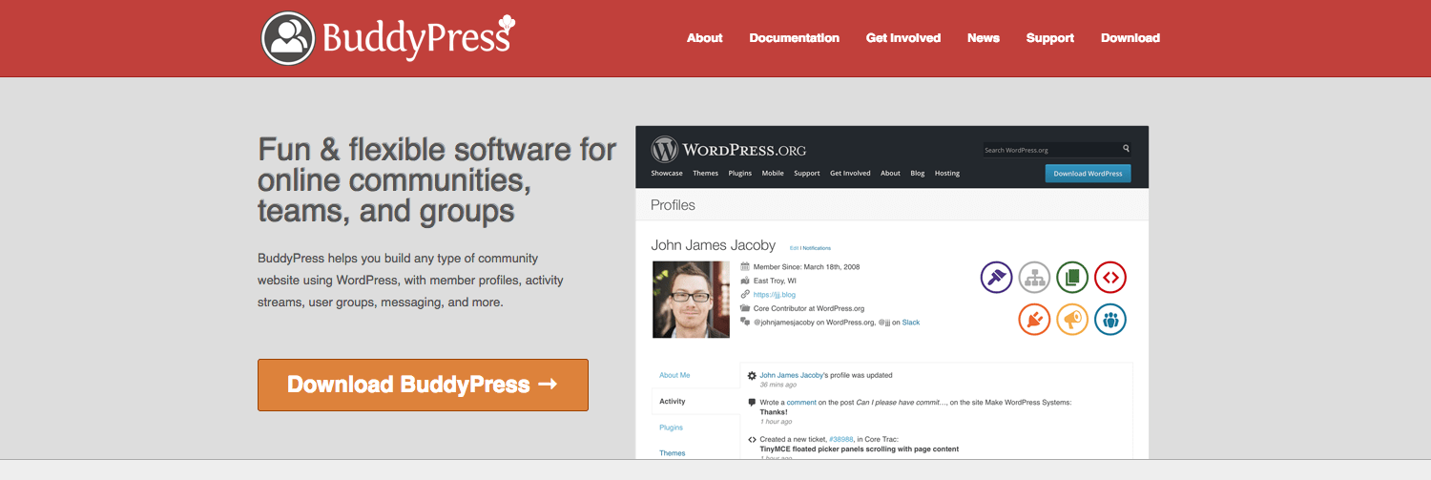The image size is (1431, 480).
Task: Click the orange plug badge icon
Action: coord(1034,320)
